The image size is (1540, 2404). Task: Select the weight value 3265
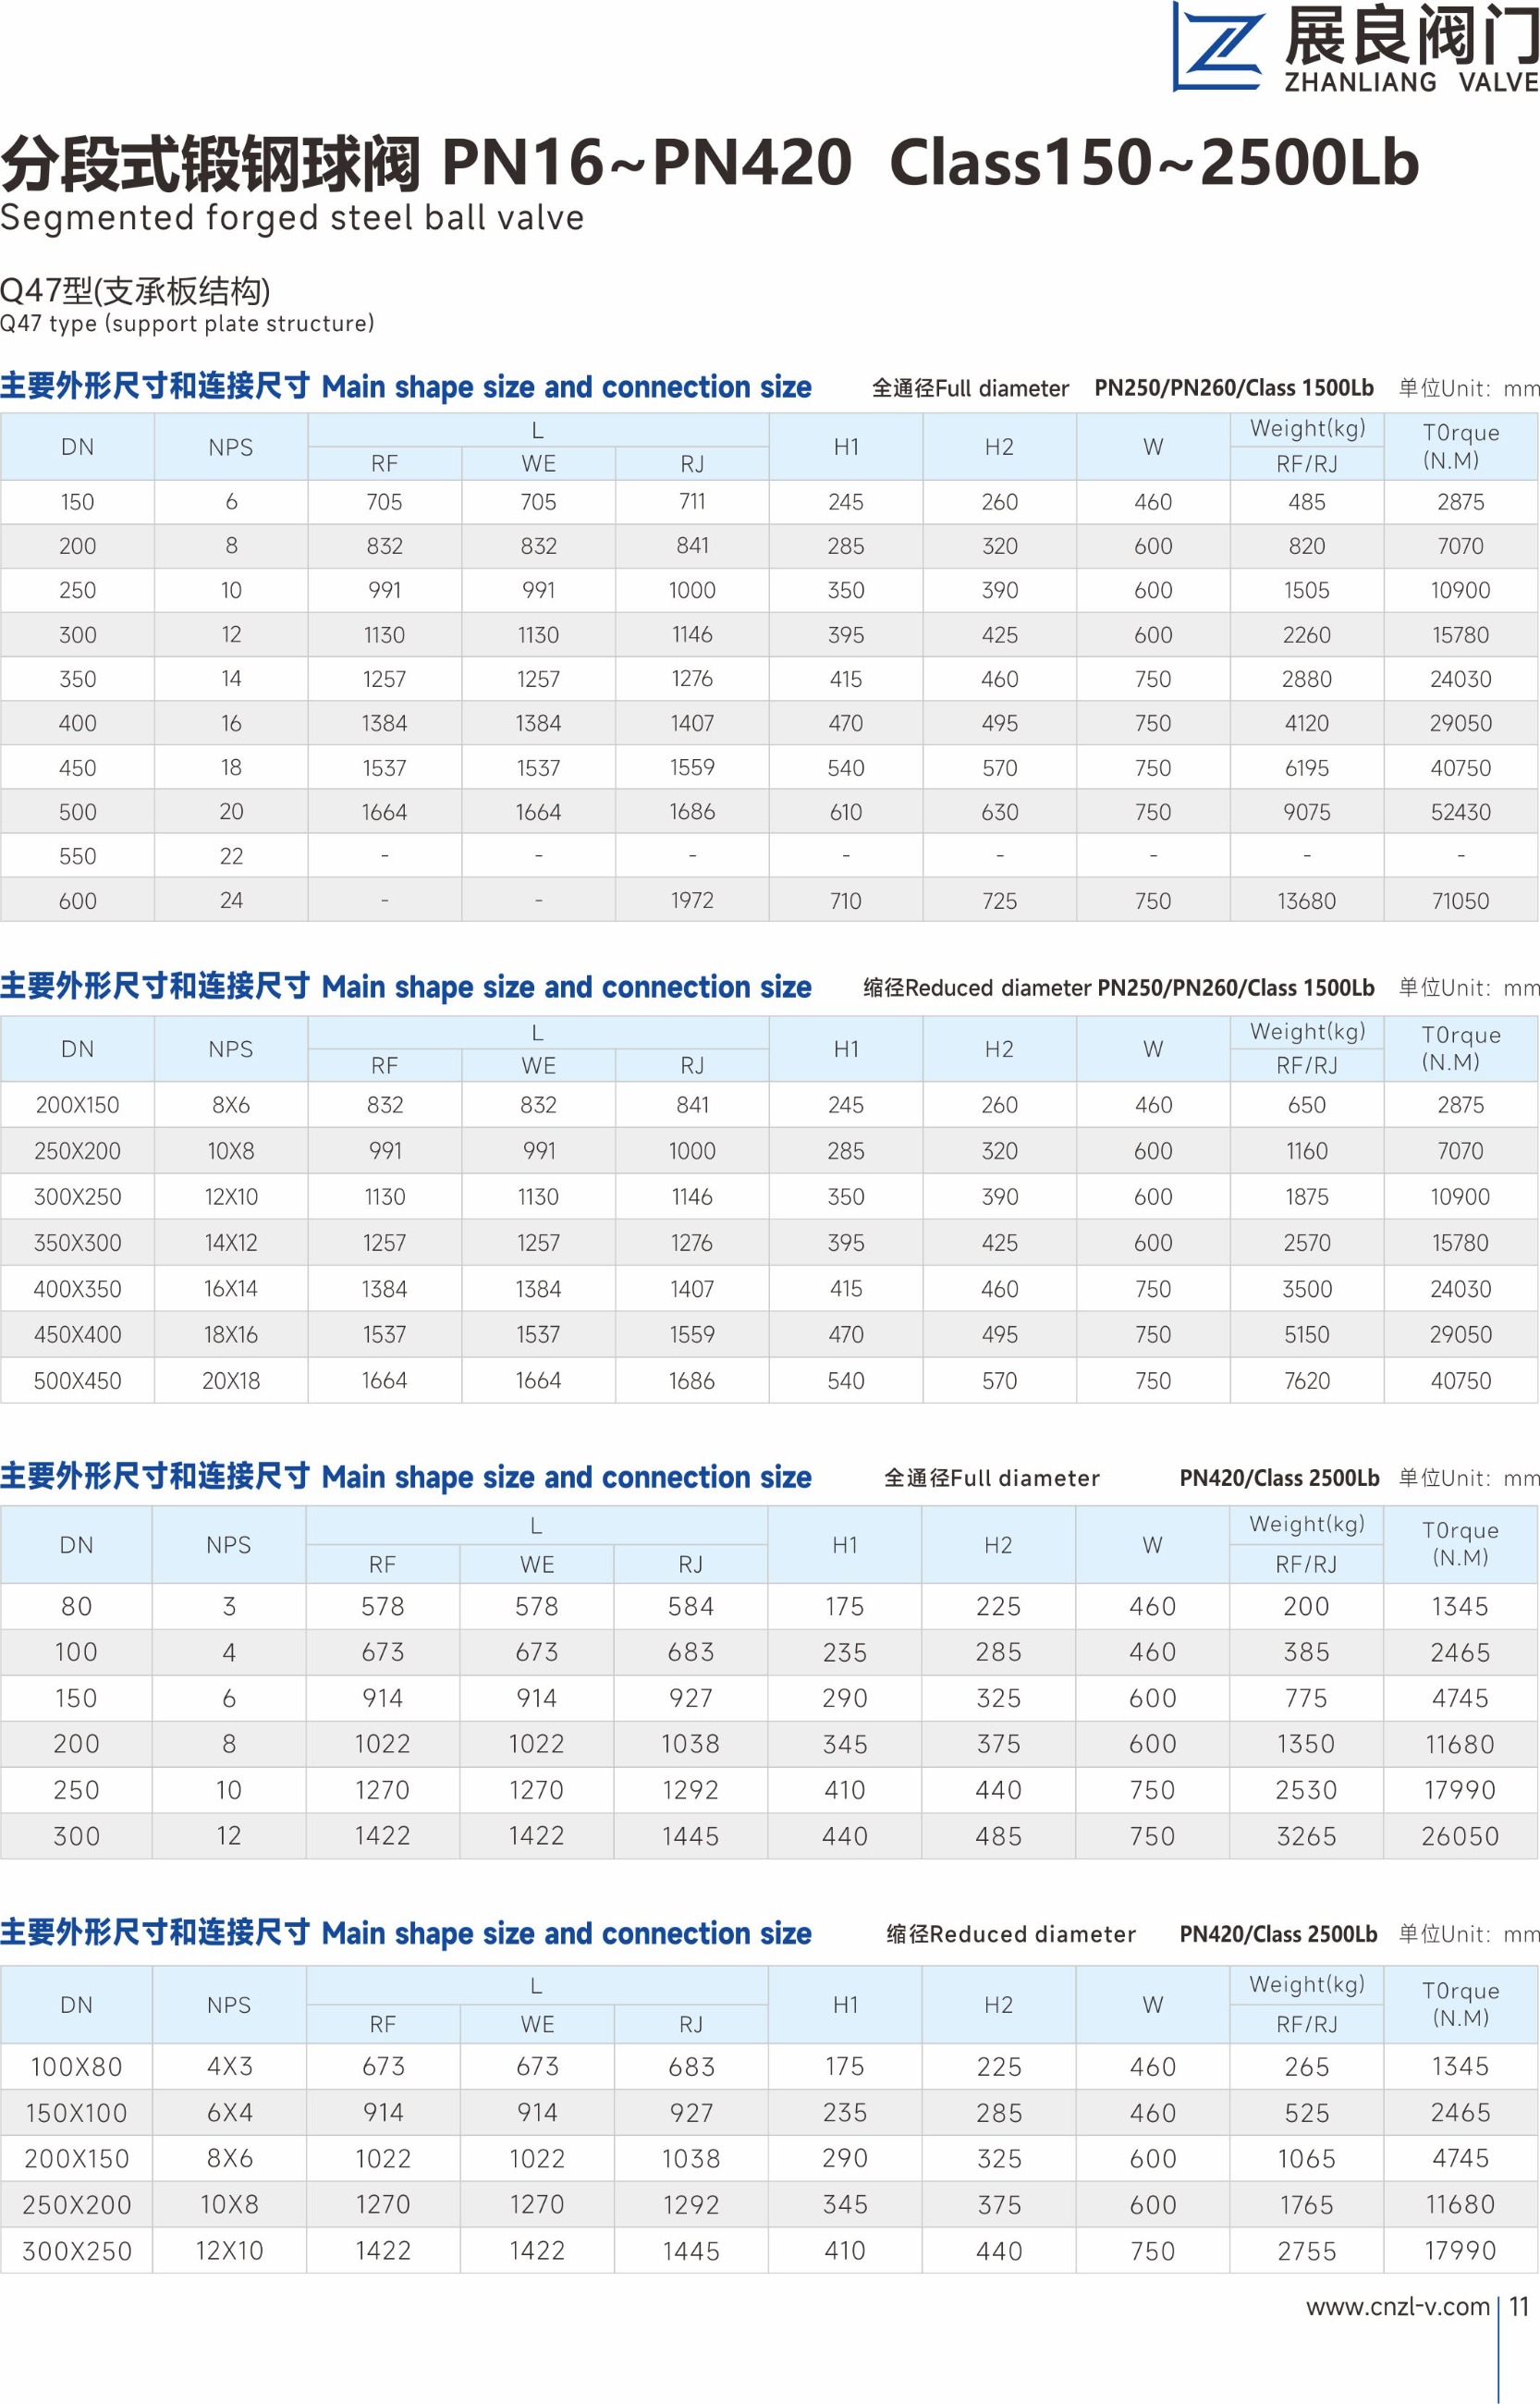(1306, 1836)
